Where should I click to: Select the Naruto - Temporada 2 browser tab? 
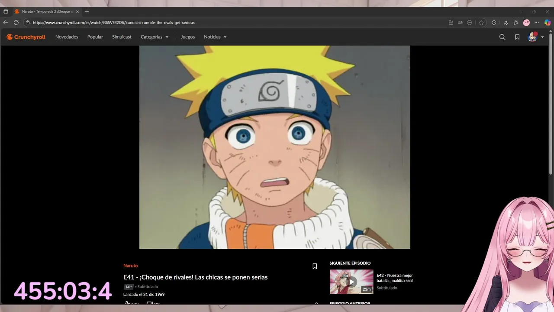pyautogui.click(x=47, y=12)
